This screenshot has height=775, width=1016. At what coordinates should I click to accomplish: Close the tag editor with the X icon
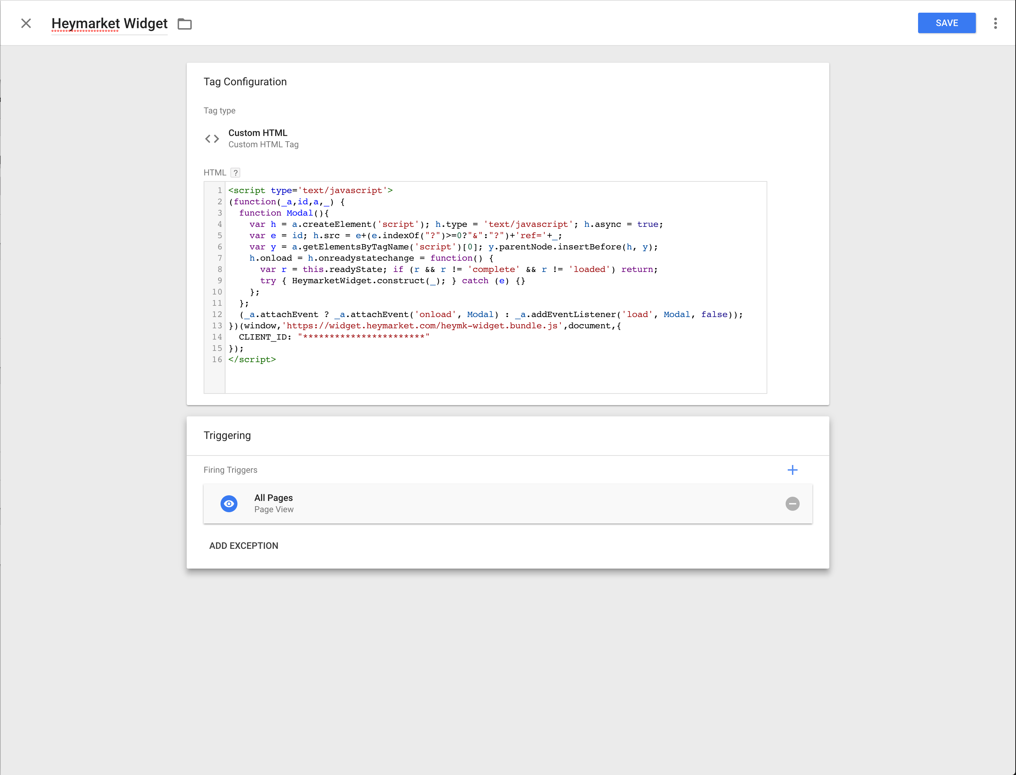pyautogui.click(x=26, y=23)
